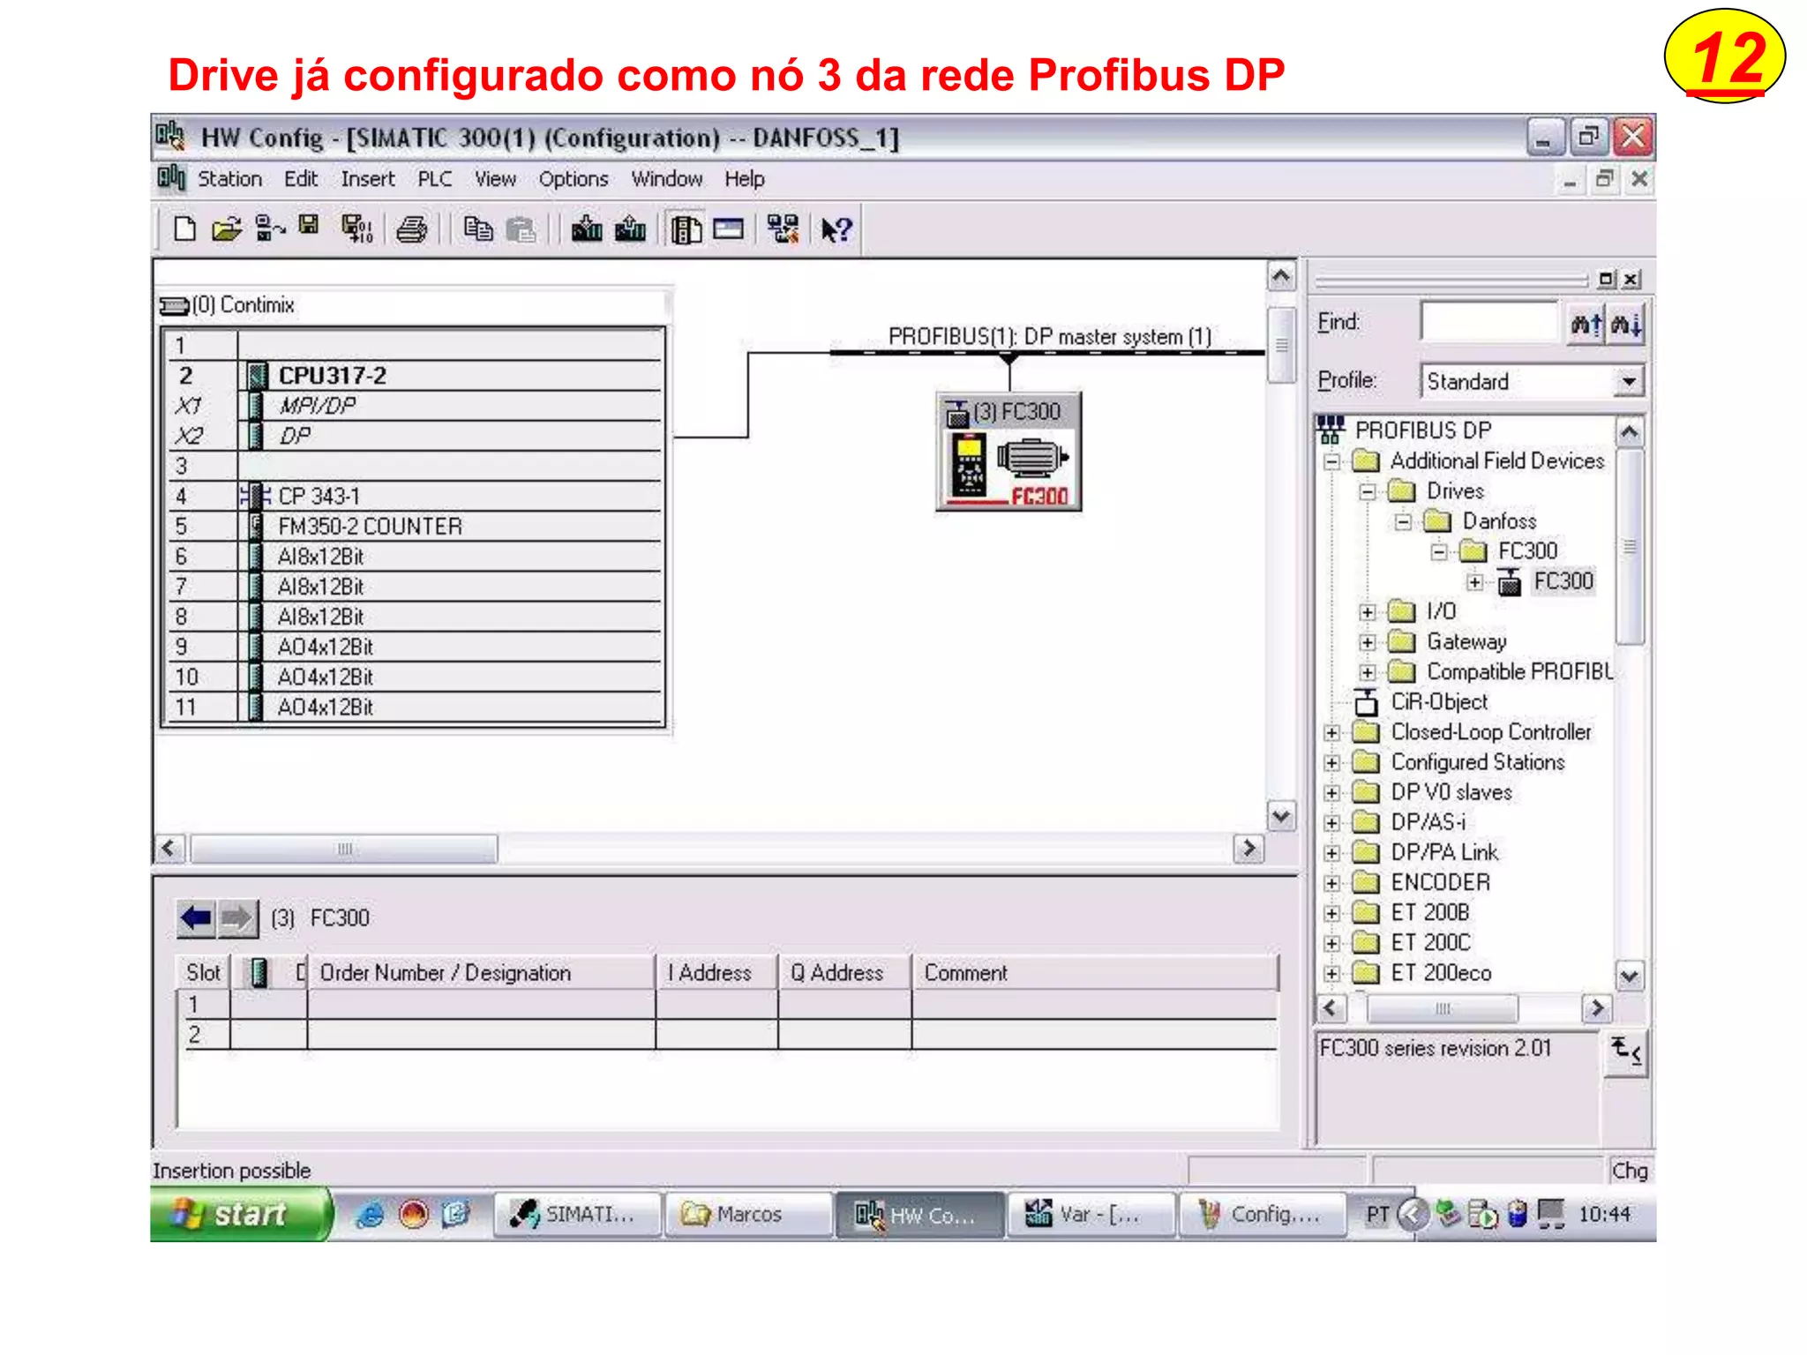The height and width of the screenshot is (1355, 1807).
Task: Click the search down binoculars icon
Action: 1626,325
